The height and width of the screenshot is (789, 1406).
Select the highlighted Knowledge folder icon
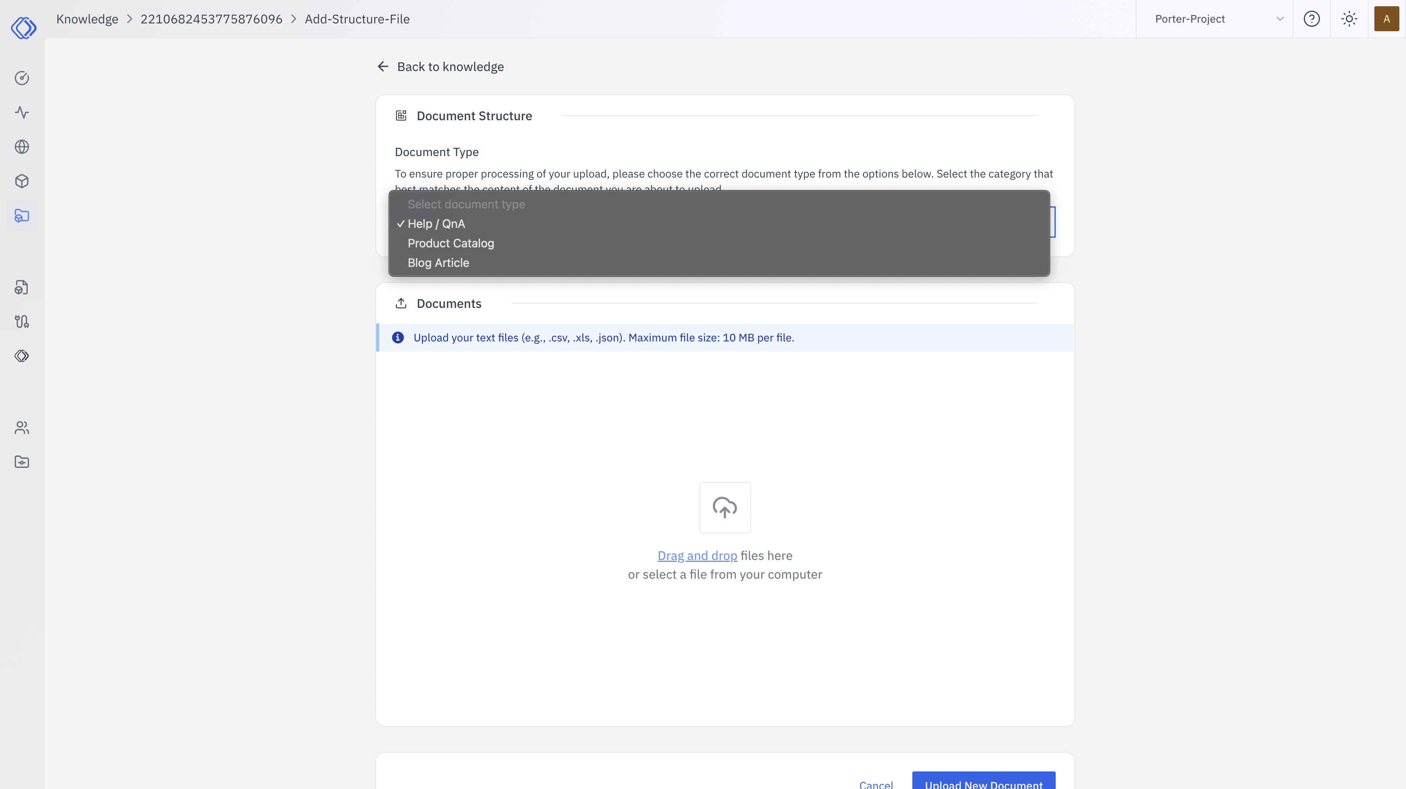tap(22, 216)
